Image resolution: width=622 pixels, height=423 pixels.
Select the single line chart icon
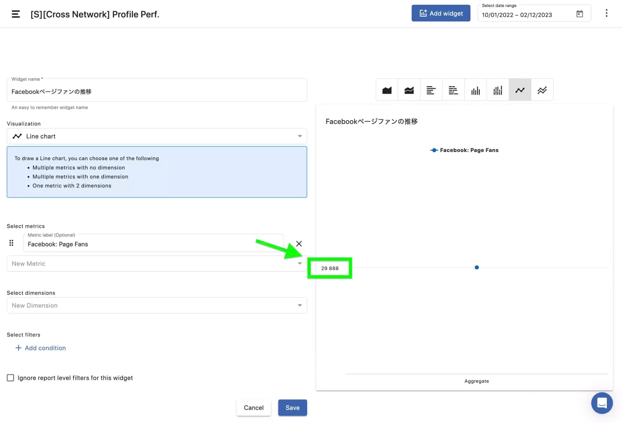tap(520, 90)
